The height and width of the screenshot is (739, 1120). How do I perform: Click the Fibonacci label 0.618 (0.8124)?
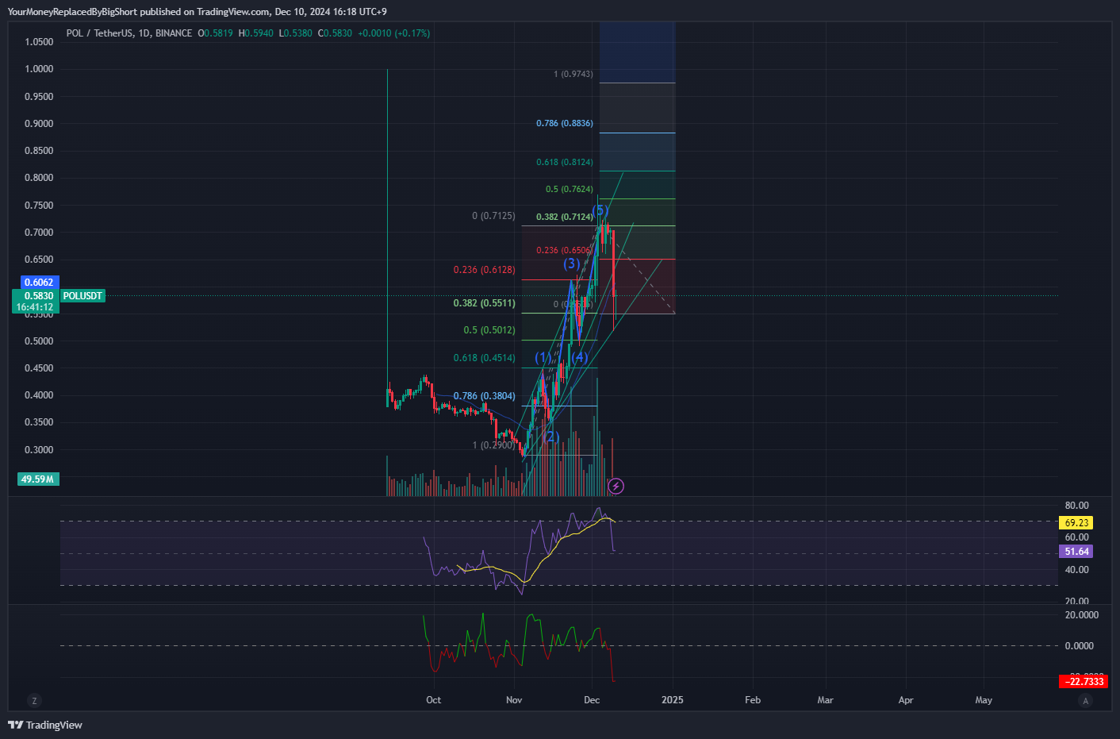(x=564, y=162)
